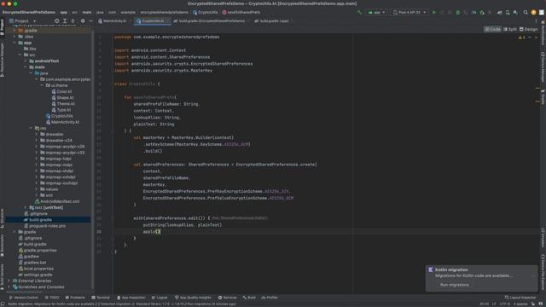Click CryptoUtils breadcrumb in navigation bar

(x=206, y=12)
